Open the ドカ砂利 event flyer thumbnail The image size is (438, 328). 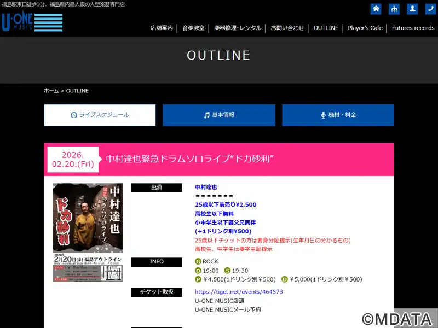[x=88, y=232]
